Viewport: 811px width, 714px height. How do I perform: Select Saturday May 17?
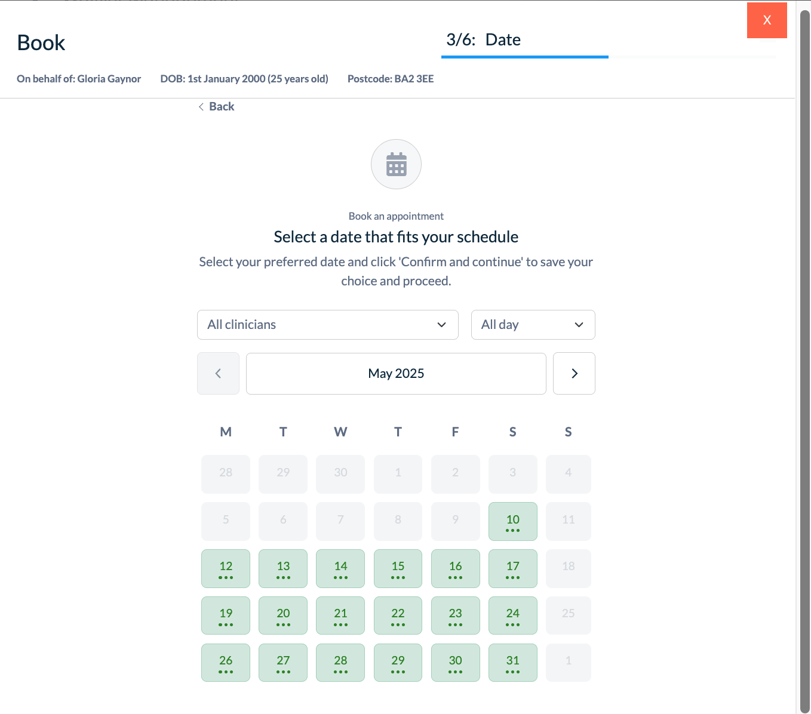click(x=512, y=568)
